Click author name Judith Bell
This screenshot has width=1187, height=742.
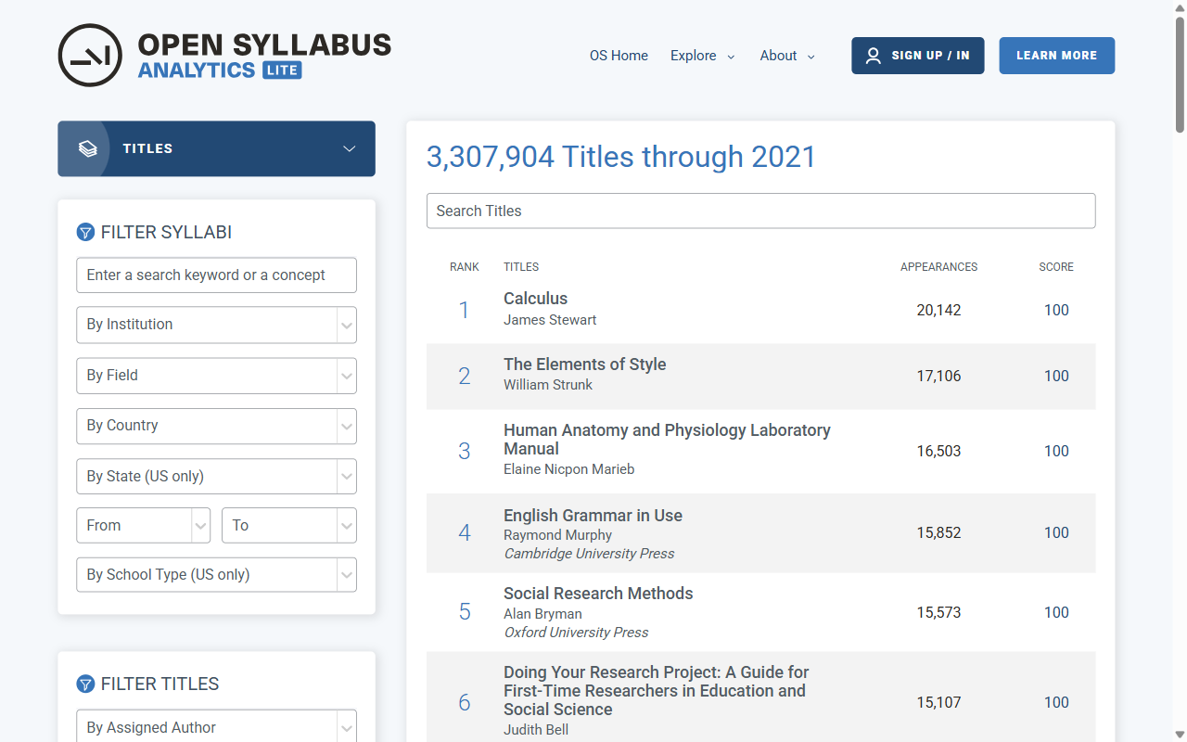click(x=536, y=730)
